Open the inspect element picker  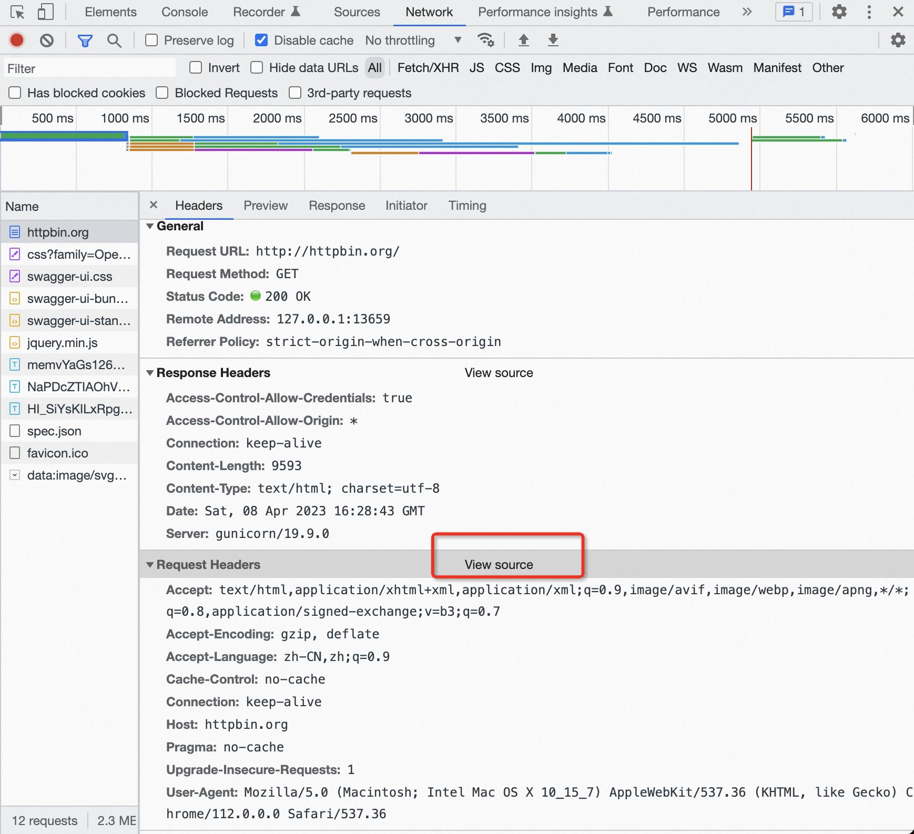tap(17, 12)
